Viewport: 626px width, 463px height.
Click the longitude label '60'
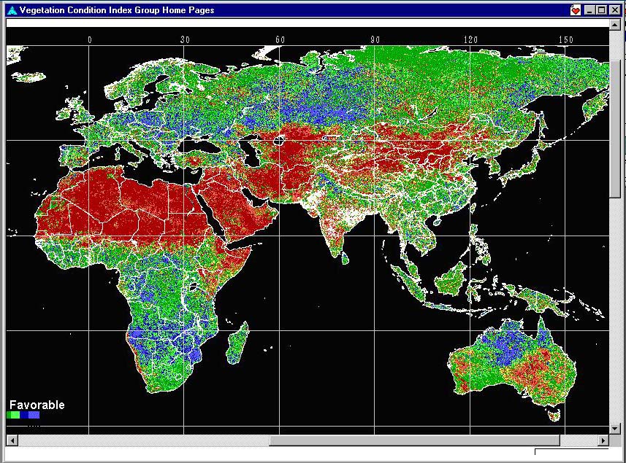click(x=280, y=39)
